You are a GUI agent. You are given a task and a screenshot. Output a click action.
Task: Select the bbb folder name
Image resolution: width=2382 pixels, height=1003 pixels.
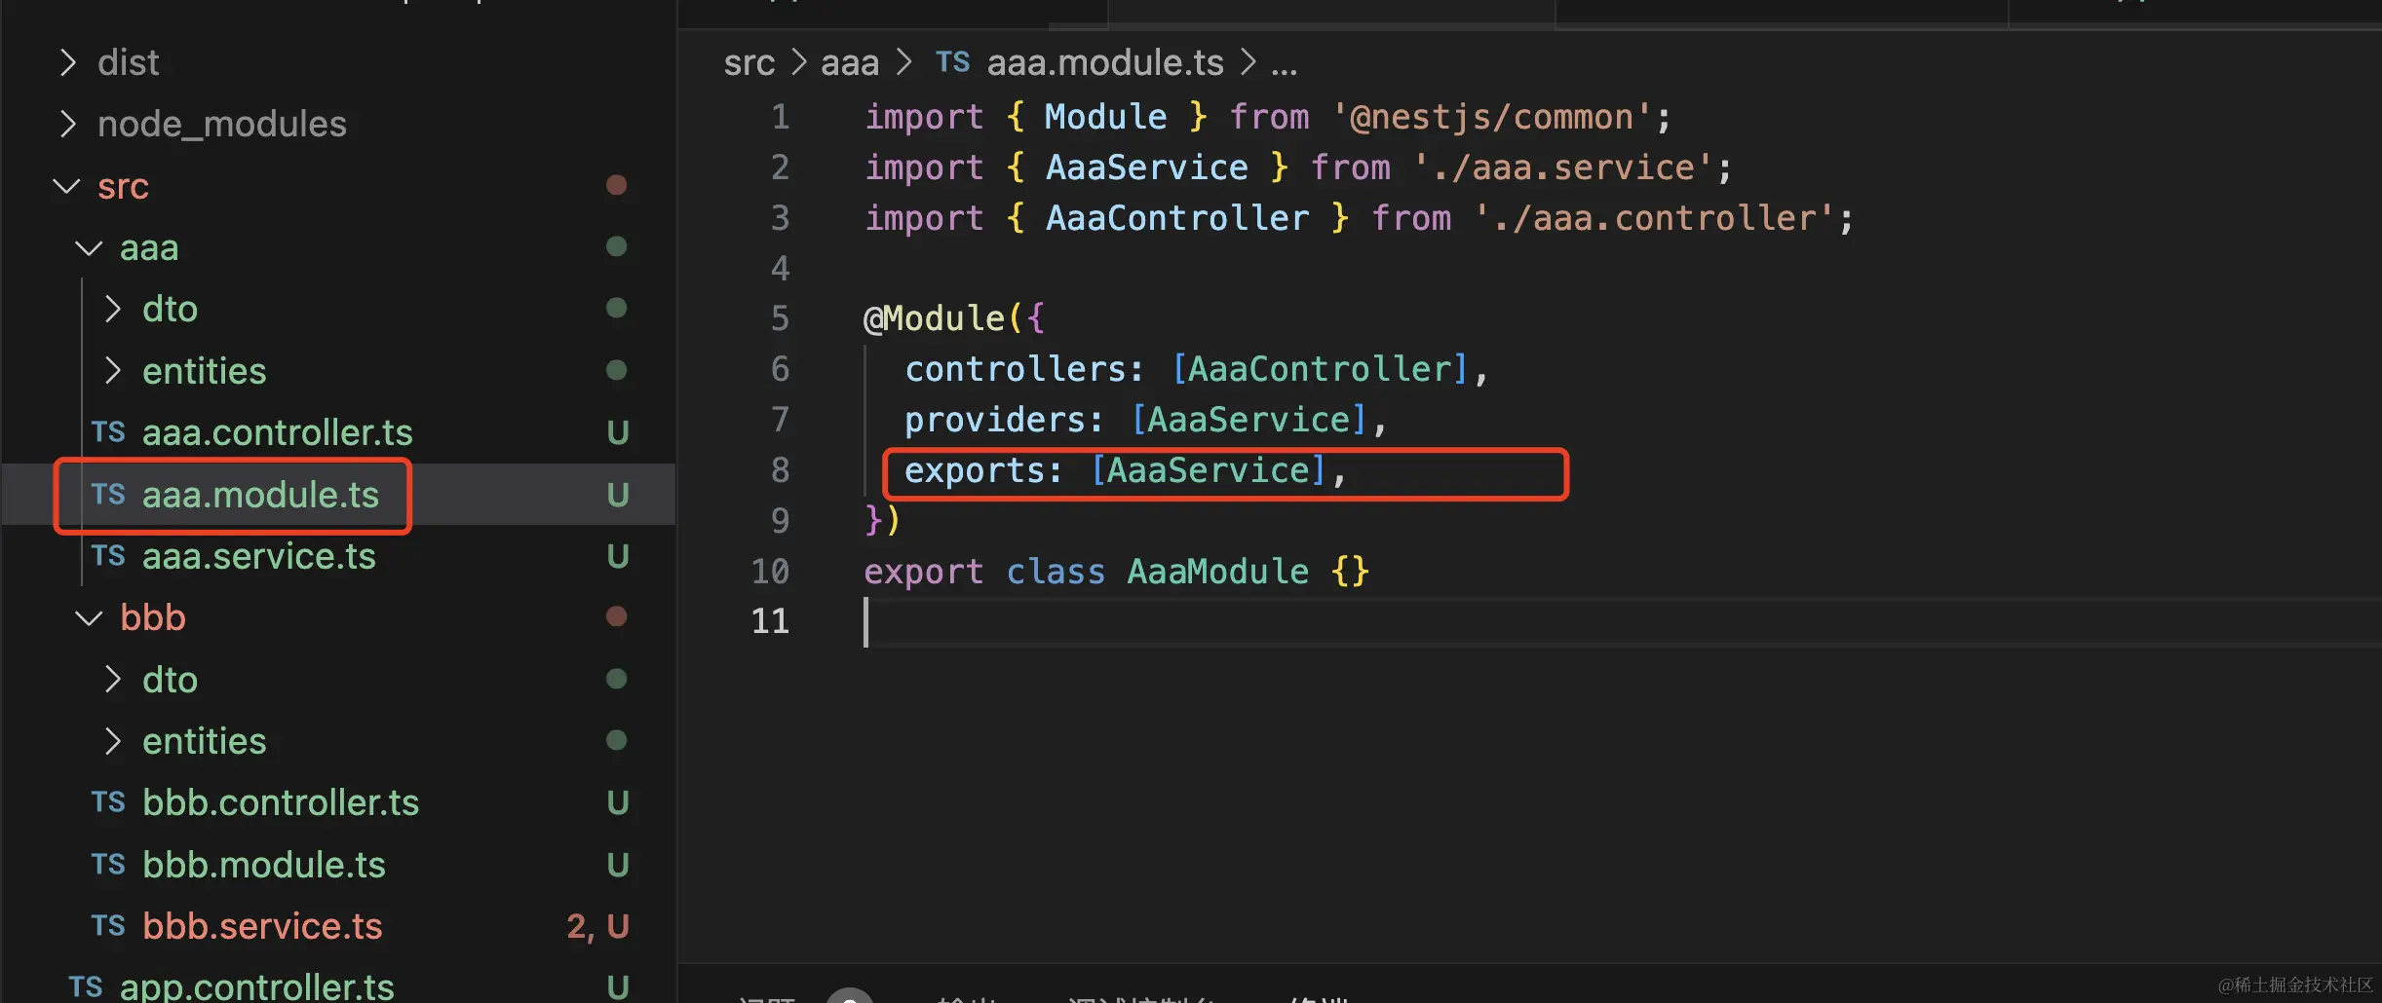[x=153, y=617]
